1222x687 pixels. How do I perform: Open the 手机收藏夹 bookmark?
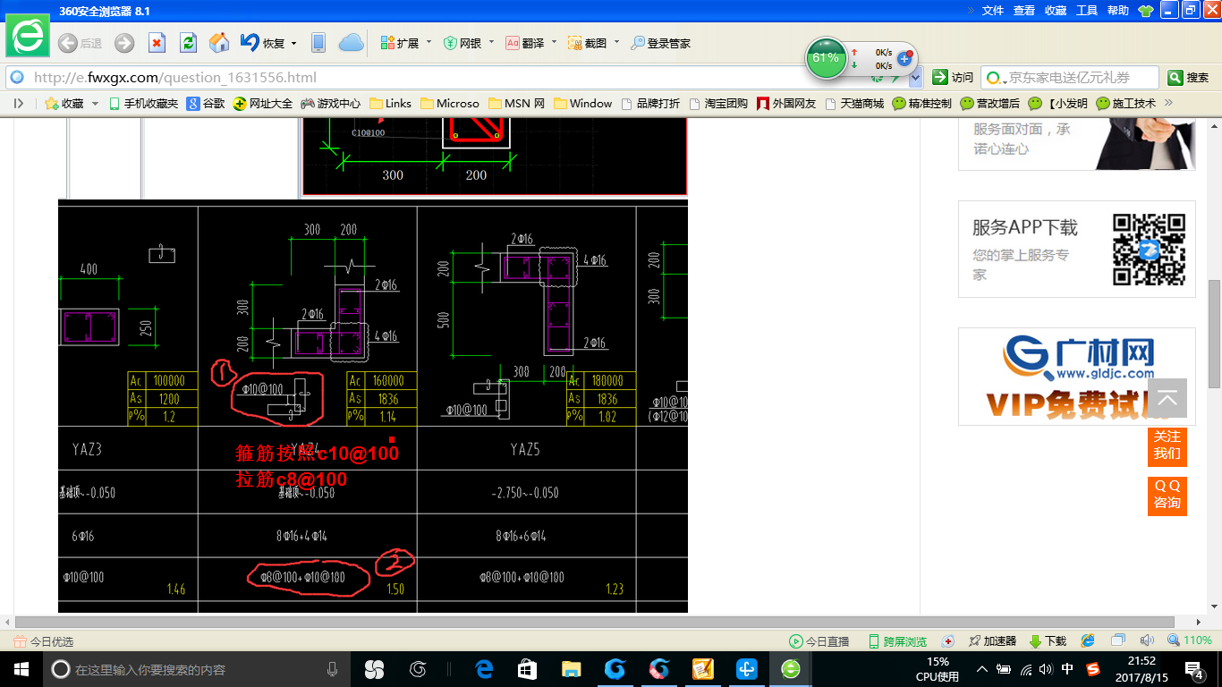[144, 104]
